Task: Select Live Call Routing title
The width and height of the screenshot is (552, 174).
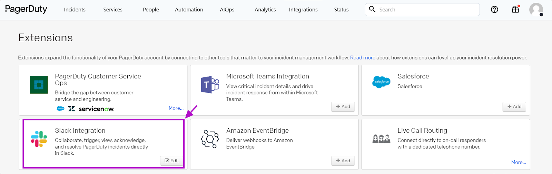Action: coord(422,131)
